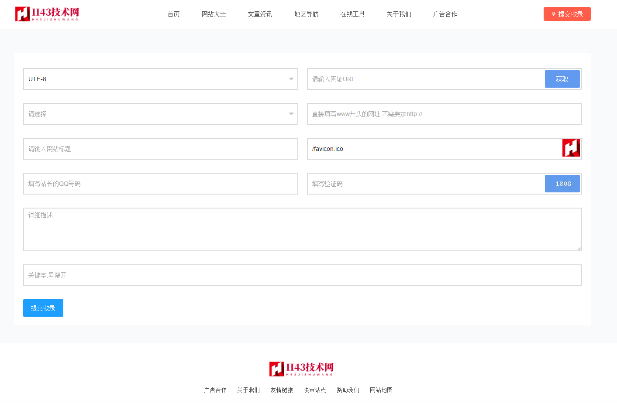617x407 pixels.
Task: Open the 网站地图 footer link
Action: 381,390
